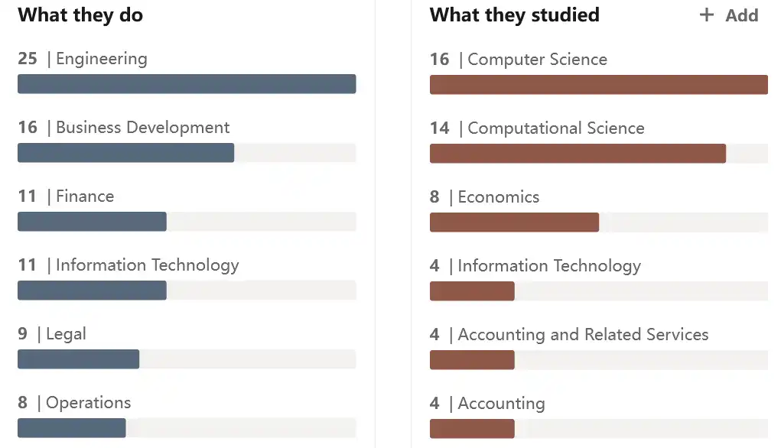The height and width of the screenshot is (448, 781).
Task: Click the Computer Science label
Action: click(538, 59)
